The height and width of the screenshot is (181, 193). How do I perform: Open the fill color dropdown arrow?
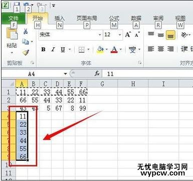(x=106, y=50)
